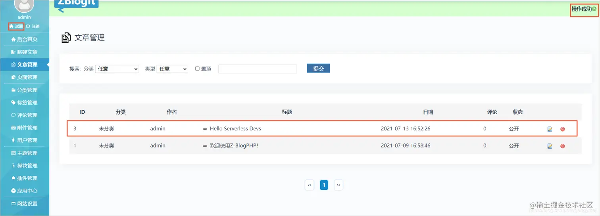Image resolution: width=600 pixels, height=216 pixels.
Task: Click date 2021-07-13 16:52:26
Action: tap(406, 129)
